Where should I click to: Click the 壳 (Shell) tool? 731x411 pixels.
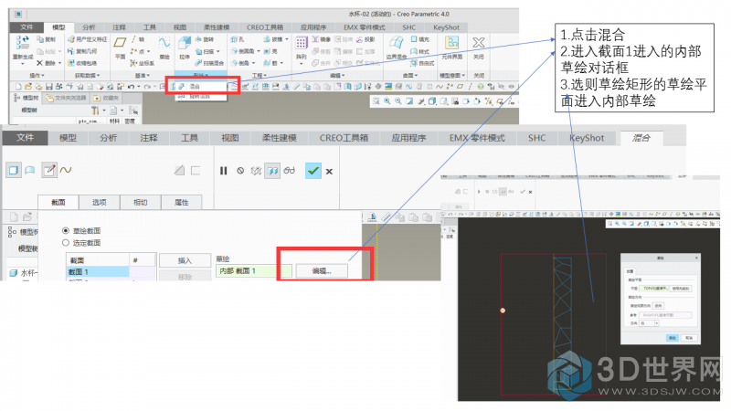click(x=270, y=51)
